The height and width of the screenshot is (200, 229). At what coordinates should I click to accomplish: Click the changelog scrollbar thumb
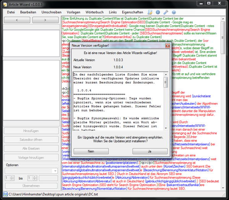(x=166, y=82)
